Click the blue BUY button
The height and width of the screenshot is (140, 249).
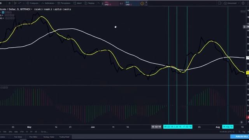(x=132, y=3)
